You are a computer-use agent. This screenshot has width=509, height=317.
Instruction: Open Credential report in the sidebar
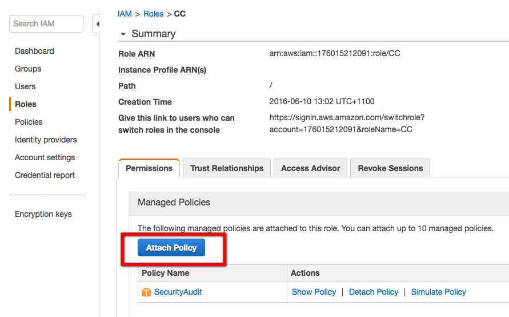(x=45, y=175)
